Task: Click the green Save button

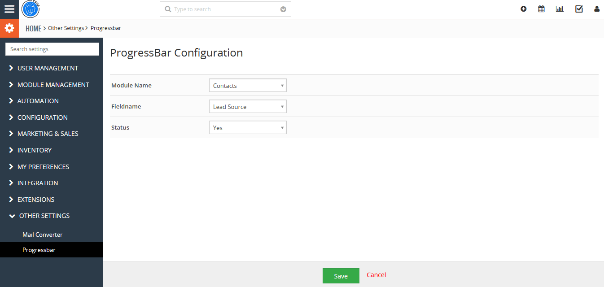Action: click(x=341, y=276)
